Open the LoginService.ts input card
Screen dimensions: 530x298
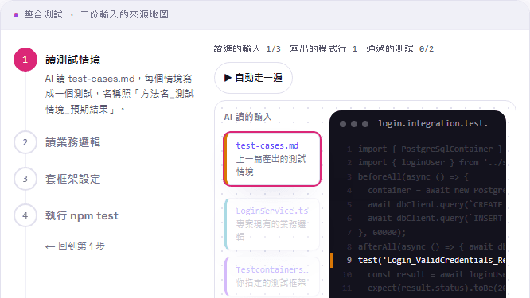[x=272, y=224]
